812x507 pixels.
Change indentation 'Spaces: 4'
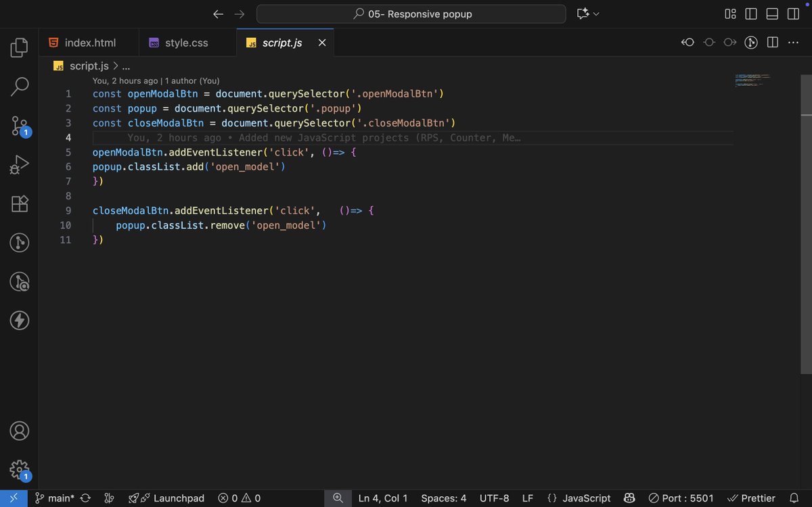(x=444, y=498)
